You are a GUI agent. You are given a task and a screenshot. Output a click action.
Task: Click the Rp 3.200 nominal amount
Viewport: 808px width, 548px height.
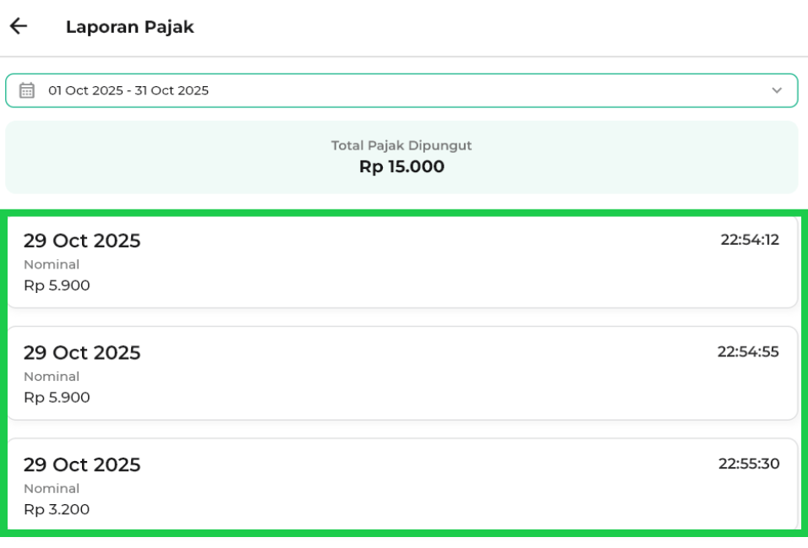[x=57, y=509]
